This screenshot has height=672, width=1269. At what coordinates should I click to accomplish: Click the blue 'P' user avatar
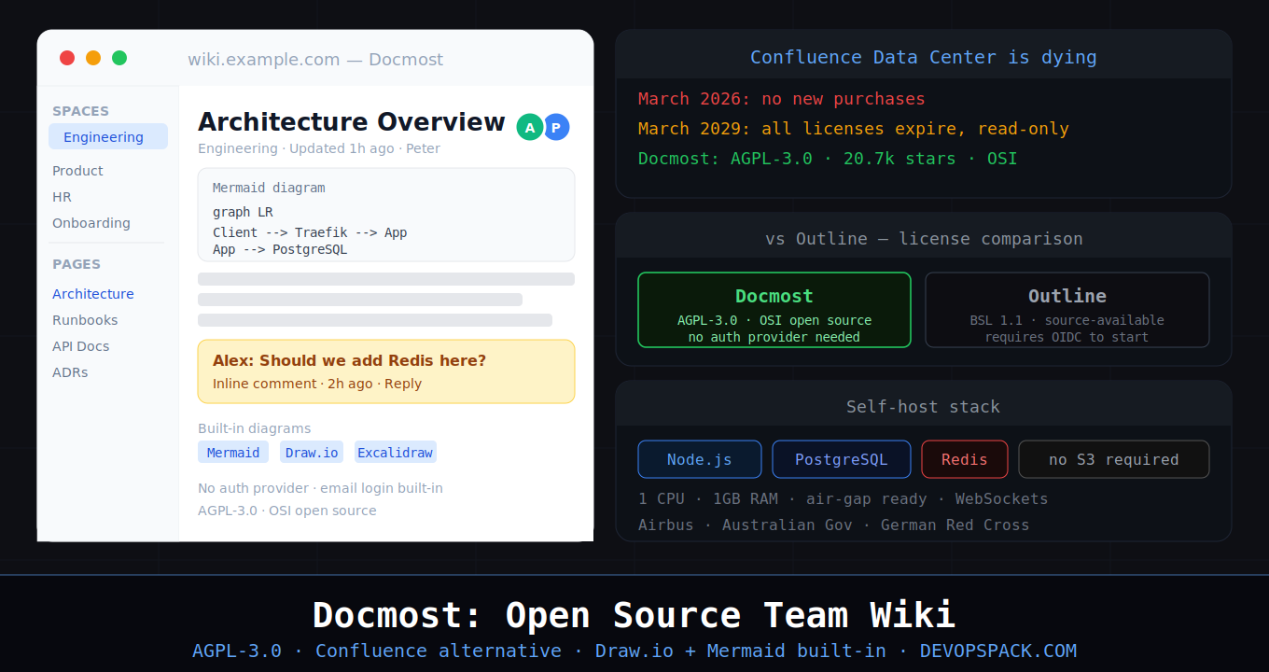pyautogui.click(x=556, y=127)
